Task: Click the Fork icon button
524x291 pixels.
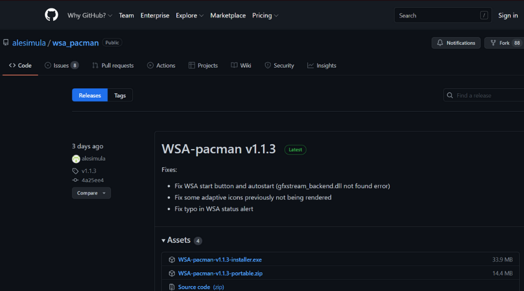Action: point(494,43)
